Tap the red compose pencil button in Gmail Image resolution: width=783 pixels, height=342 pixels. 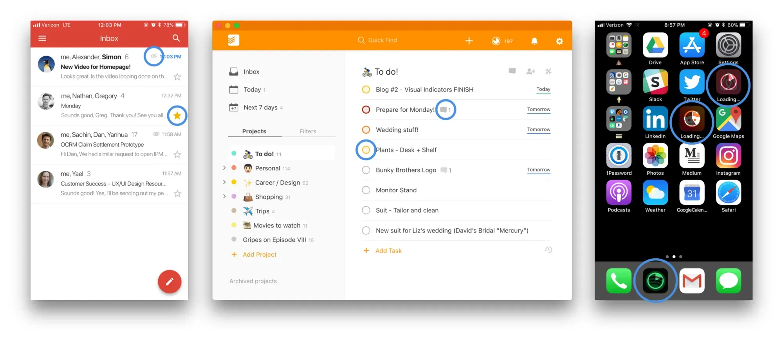coord(170,281)
